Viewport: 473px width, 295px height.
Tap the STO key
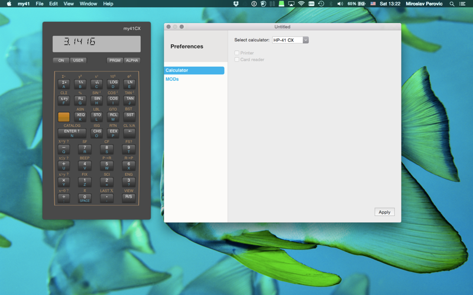tap(96, 117)
